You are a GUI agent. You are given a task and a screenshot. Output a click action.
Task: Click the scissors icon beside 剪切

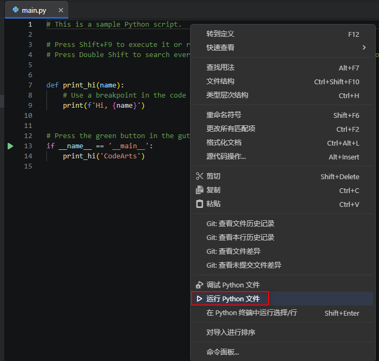[x=200, y=177]
